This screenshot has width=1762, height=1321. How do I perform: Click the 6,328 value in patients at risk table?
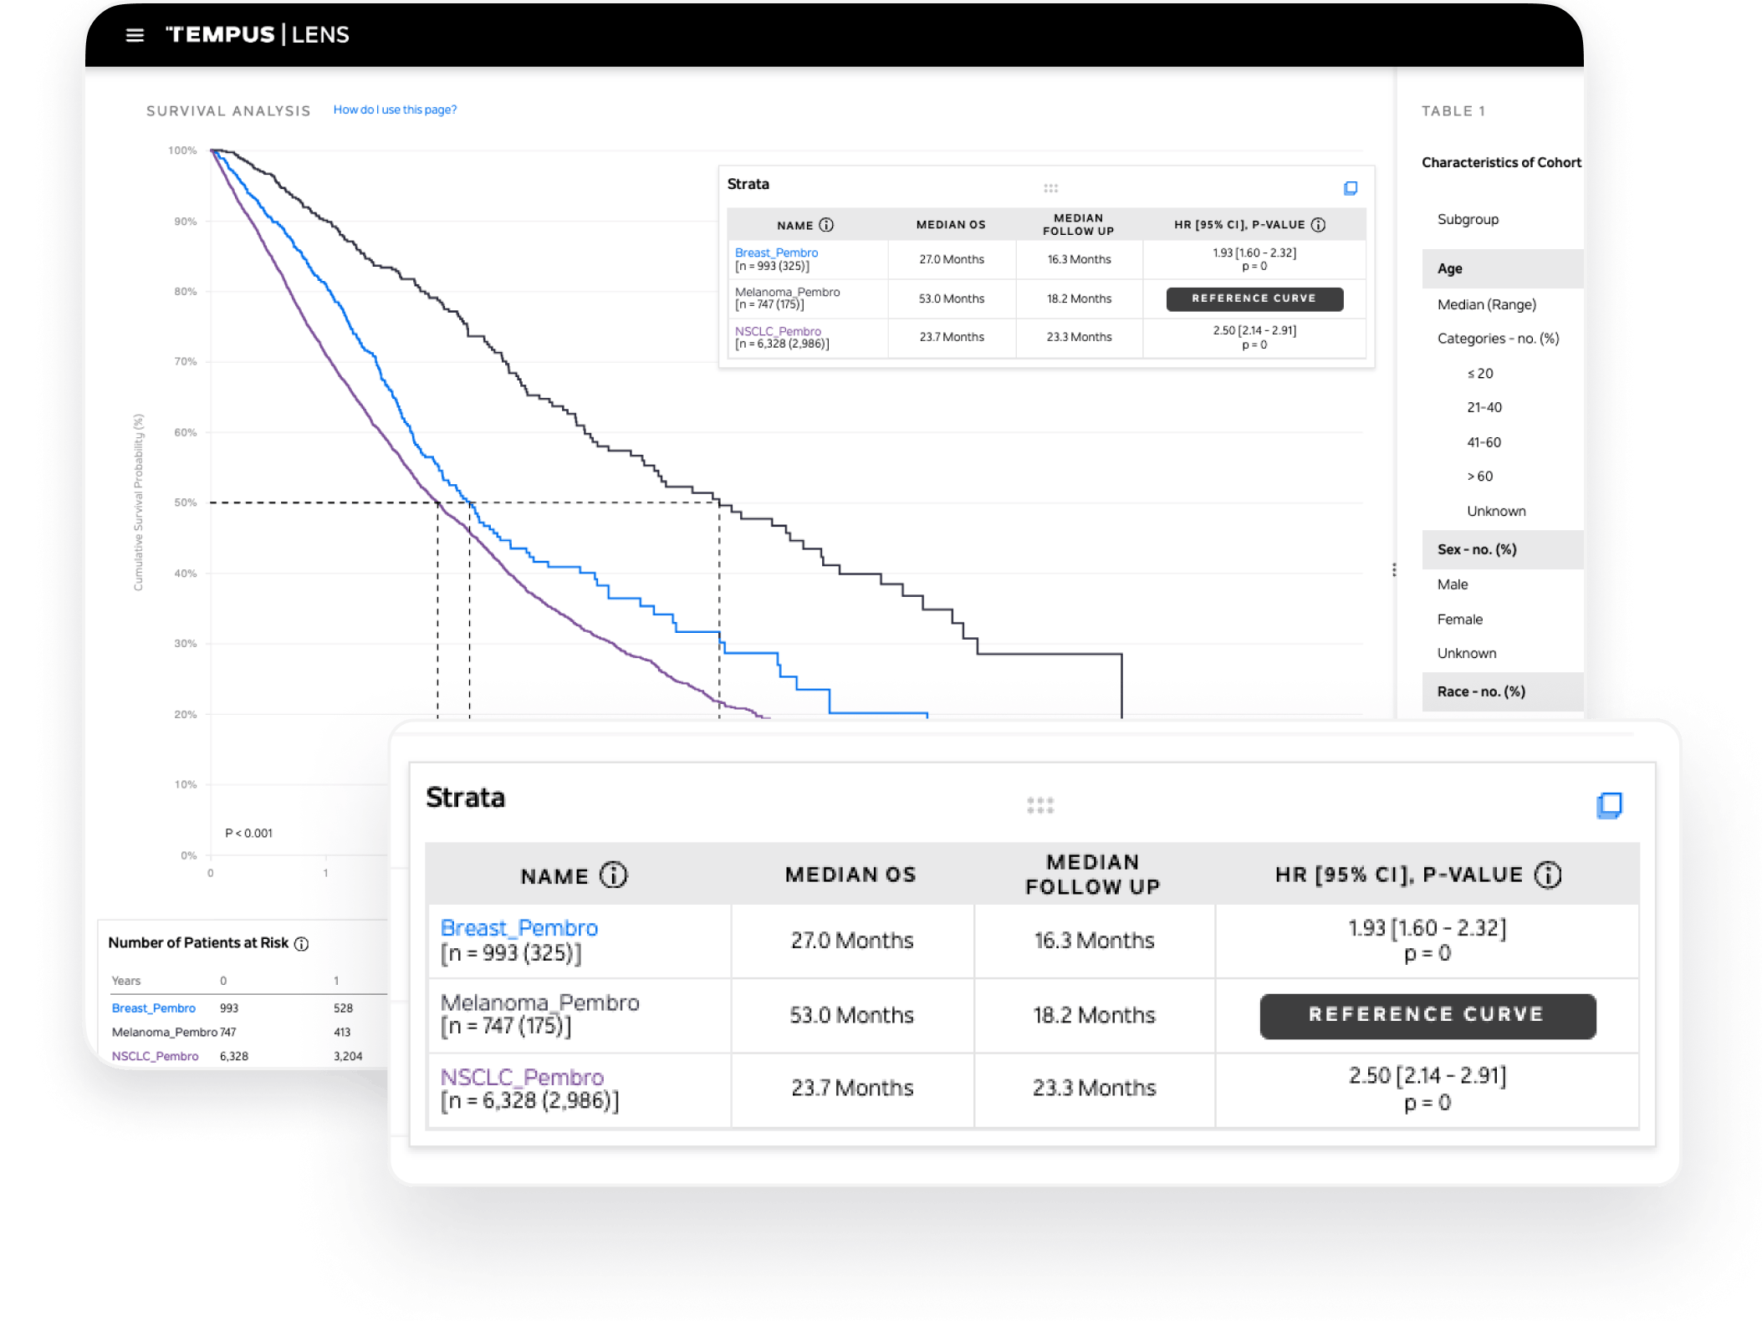click(233, 1056)
